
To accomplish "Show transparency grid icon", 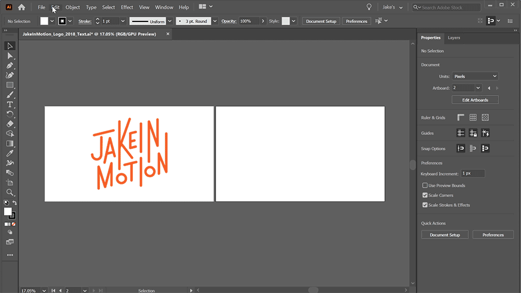I will pos(485,117).
